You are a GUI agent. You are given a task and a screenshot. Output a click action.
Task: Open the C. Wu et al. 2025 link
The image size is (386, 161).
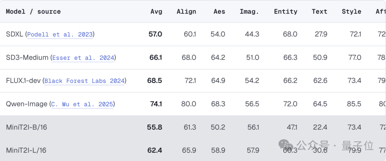coord(82,104)
